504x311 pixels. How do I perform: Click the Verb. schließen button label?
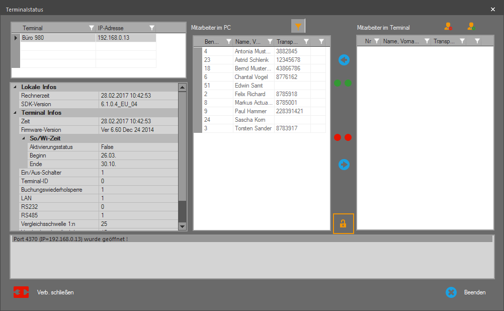pyautogui.click(x=55, y=292)
